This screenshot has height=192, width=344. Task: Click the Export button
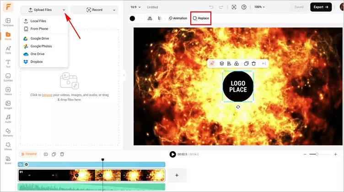(321, 7)
